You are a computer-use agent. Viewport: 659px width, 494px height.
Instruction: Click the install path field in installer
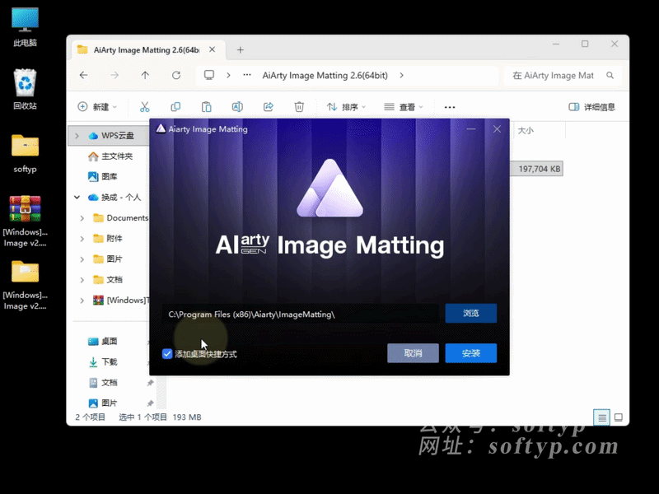301,315
